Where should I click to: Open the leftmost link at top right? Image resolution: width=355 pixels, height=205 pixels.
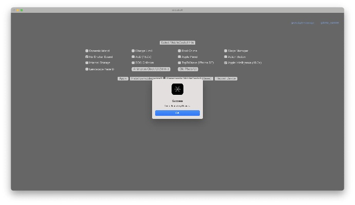(303, 23)
